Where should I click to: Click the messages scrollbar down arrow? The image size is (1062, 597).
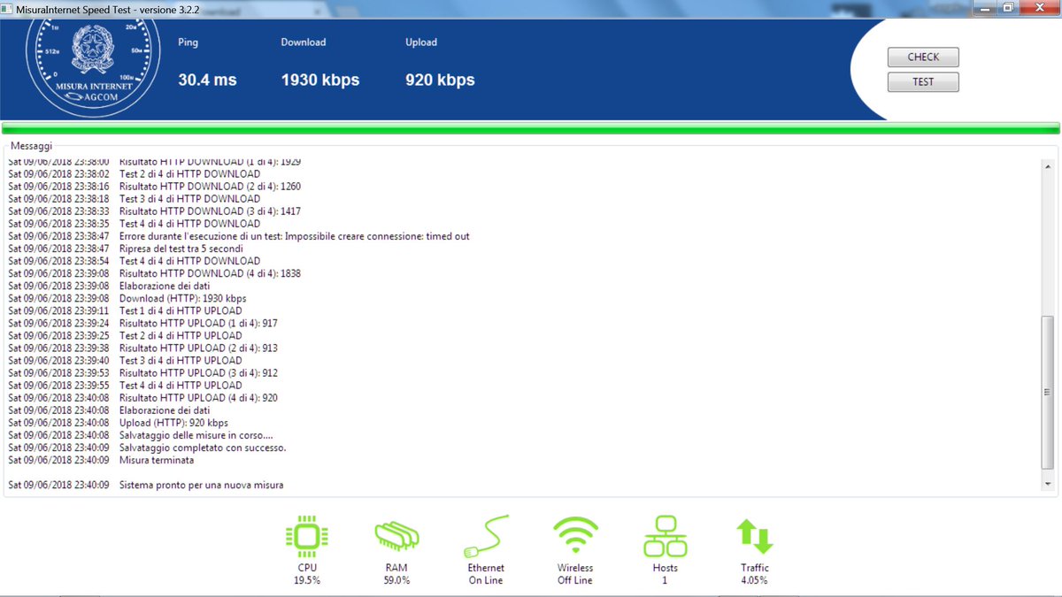click(x=1049, y=485)
